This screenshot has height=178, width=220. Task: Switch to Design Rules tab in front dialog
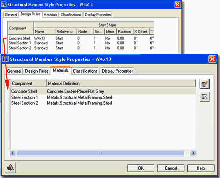[37, 71]
